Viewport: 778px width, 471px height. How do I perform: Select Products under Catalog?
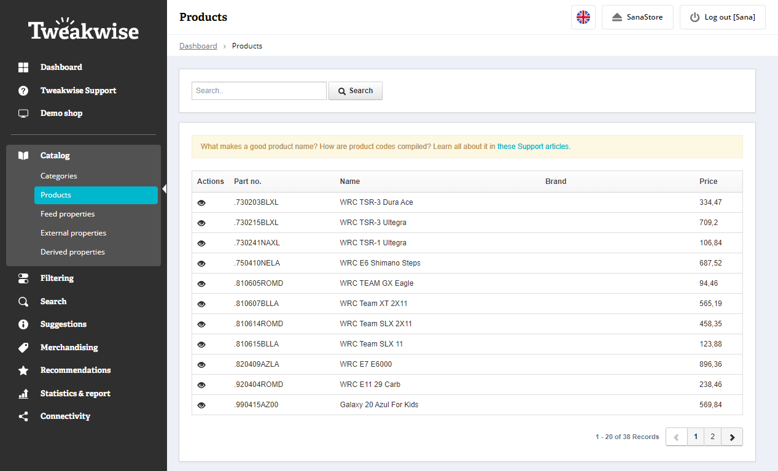coord(96,195)
